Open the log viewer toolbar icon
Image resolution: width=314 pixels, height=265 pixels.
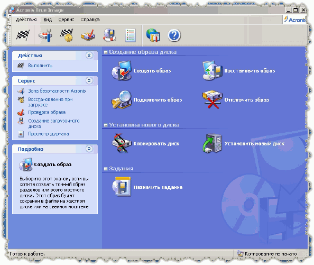click(131, 35)
